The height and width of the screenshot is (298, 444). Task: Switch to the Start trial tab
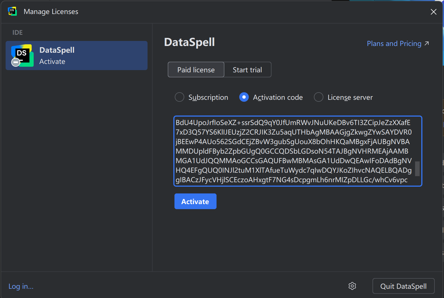[248, 70]
